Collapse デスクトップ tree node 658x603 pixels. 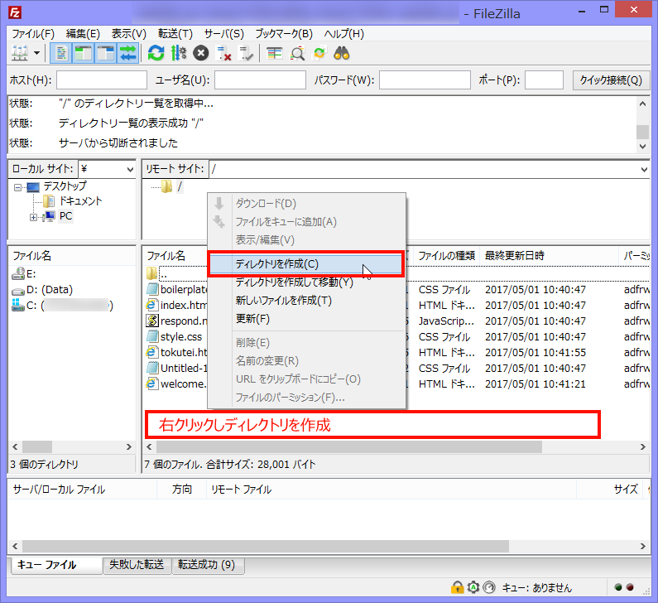pos(17,187)
